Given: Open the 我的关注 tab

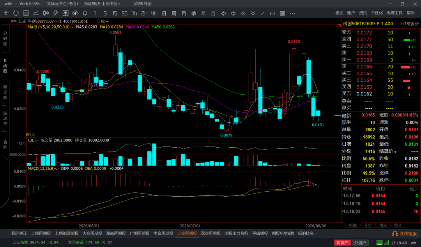Looking at the screenshot, I should (x=19, y=233).
